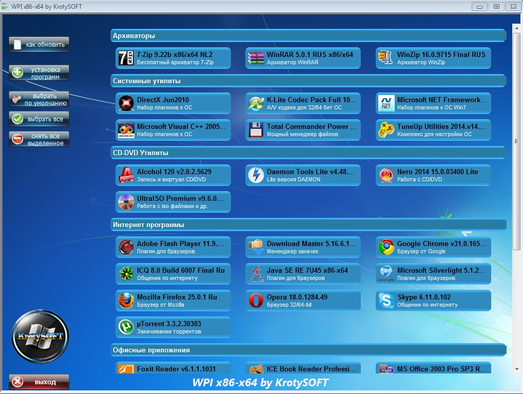
Task: Click the 'Работа с iso файлами и др.' description
Action: point(172,206)
